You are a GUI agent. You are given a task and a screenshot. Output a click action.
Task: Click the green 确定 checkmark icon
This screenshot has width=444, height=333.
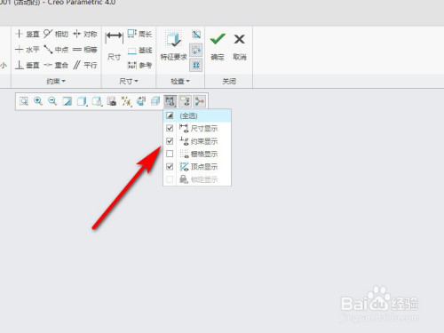point(218,39)
